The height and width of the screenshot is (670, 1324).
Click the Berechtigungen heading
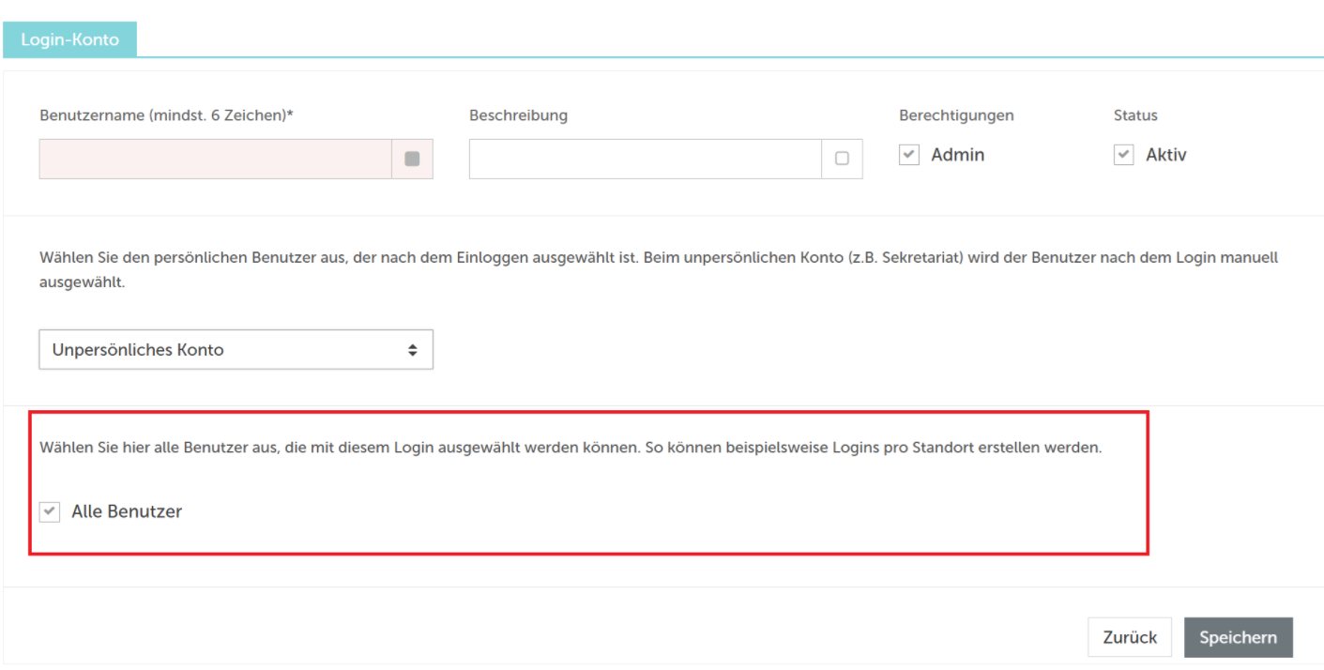(x=956, y=115)
